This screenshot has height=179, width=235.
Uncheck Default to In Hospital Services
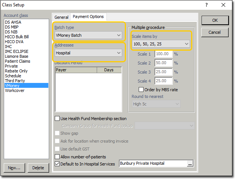pos(57,164)
